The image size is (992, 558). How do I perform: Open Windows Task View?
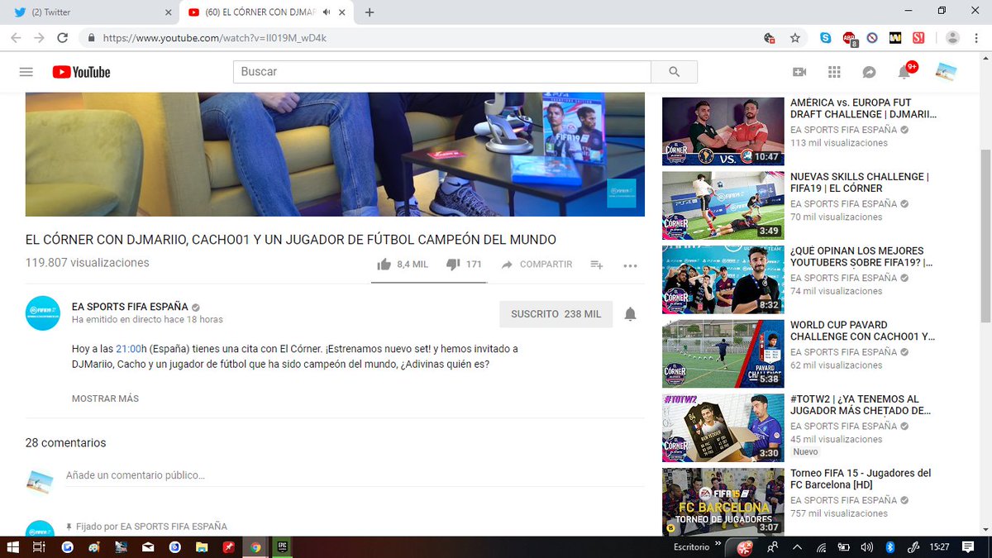[x=39, y=546]
